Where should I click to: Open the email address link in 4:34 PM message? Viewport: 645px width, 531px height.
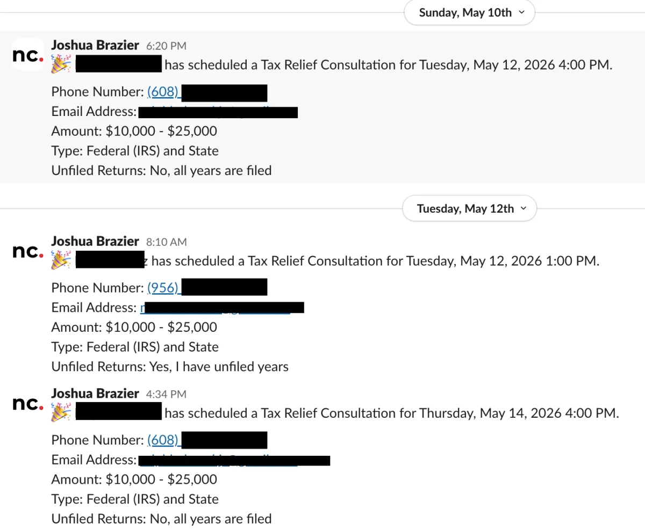[x=234, y=460]
